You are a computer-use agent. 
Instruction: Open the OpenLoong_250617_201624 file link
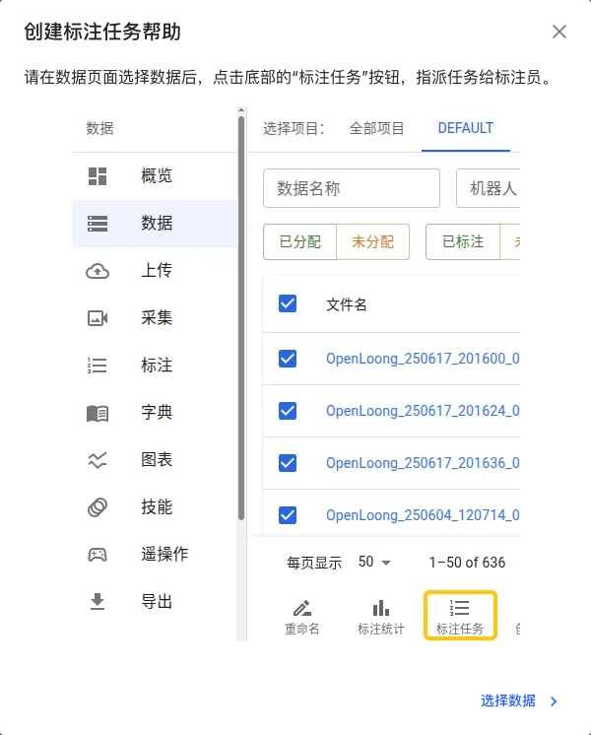[423, 411]
